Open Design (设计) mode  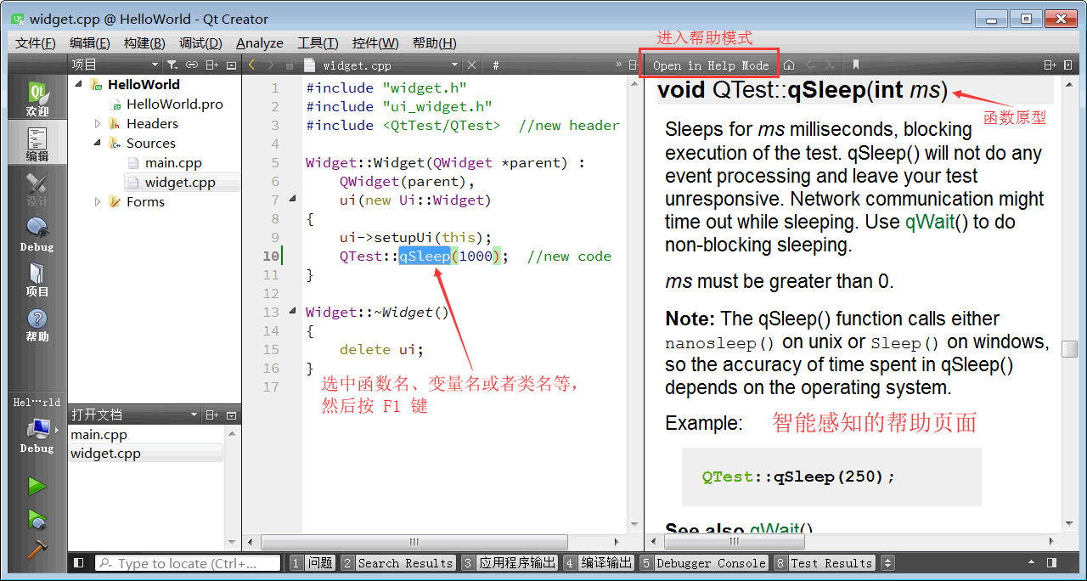37,189
